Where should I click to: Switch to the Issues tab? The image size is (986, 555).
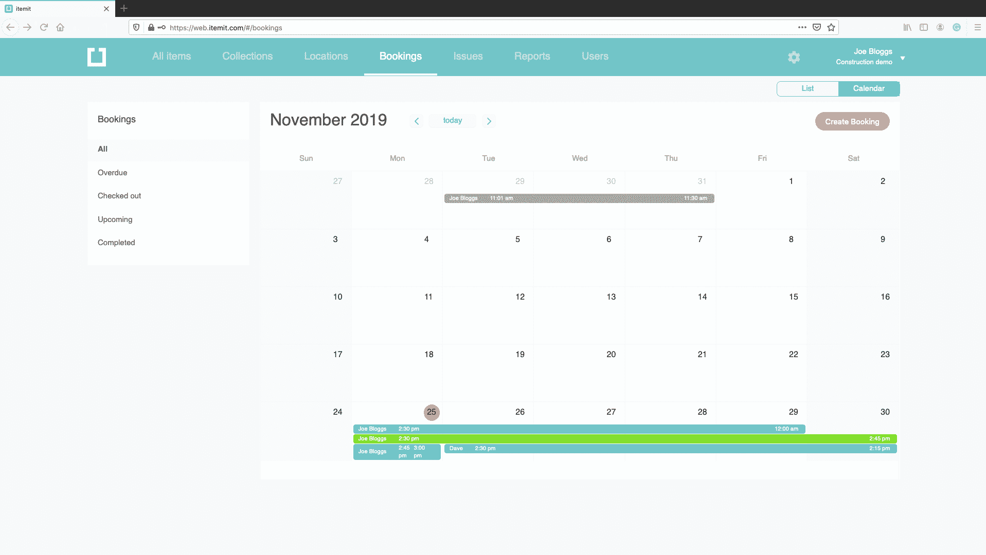point(468,57)
